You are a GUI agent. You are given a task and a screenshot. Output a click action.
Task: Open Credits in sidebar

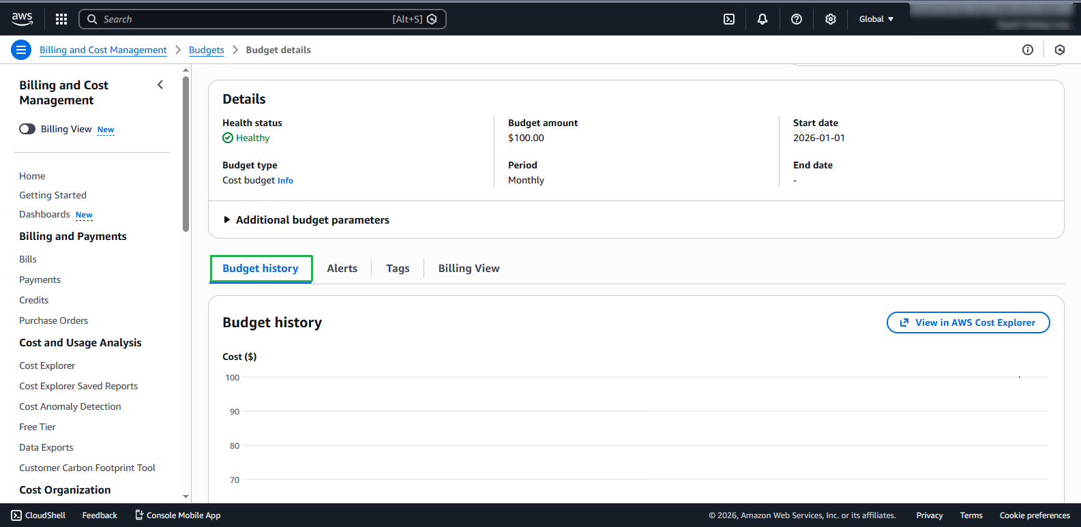point(33,300)
